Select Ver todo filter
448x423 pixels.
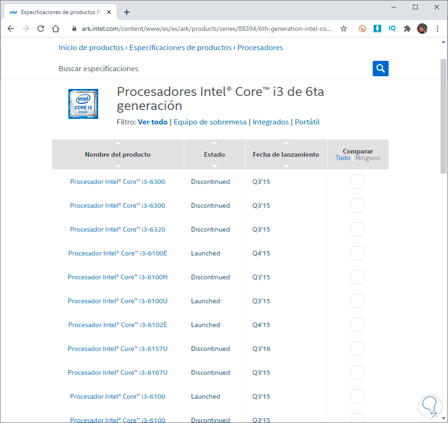click(x=152, y=122)
